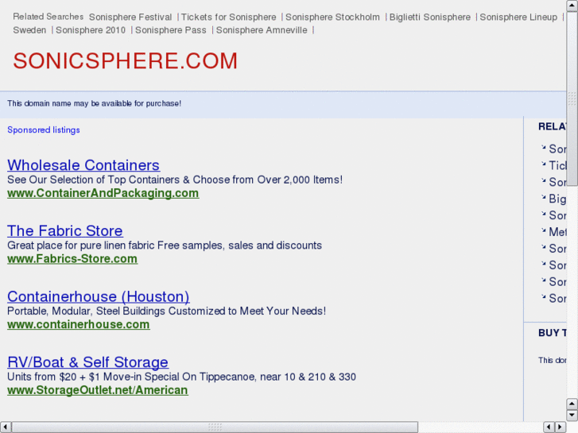Click the horizontal scroll-right arrow
This screenshot has width=578, height=433.
click(561, 427)
